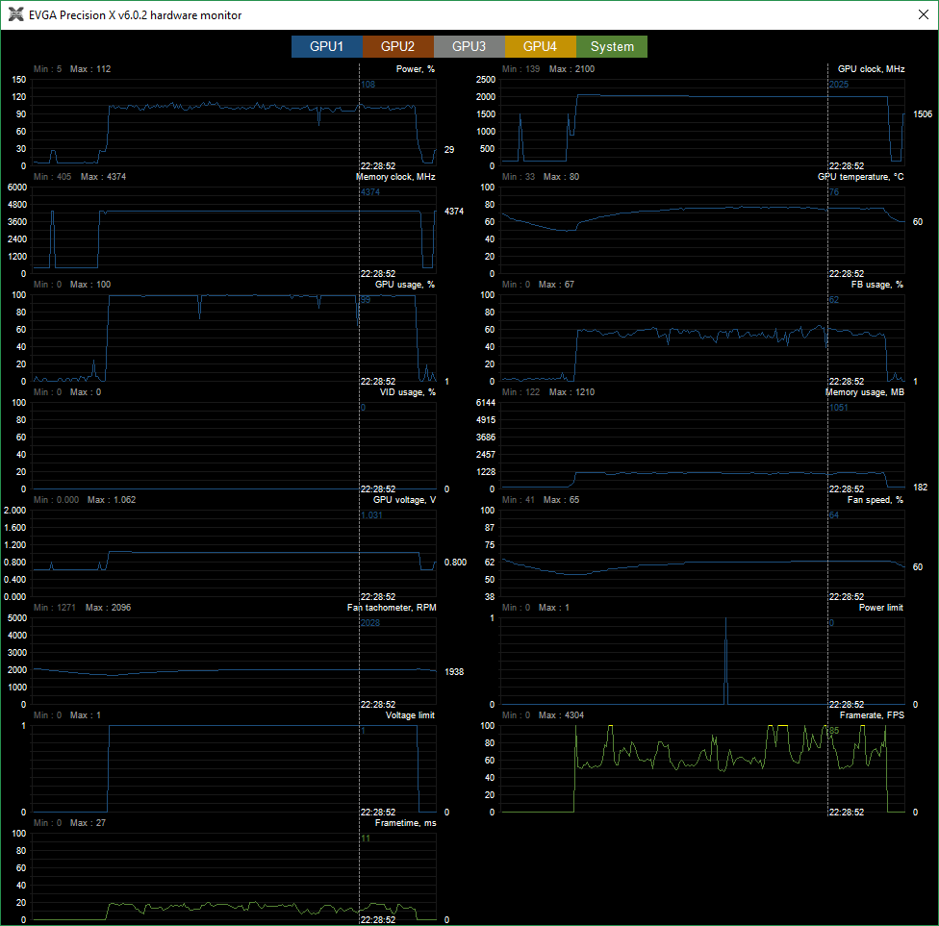Close the hardware monitor window
This screenshot has height=926, width=939.
[916, 15]
